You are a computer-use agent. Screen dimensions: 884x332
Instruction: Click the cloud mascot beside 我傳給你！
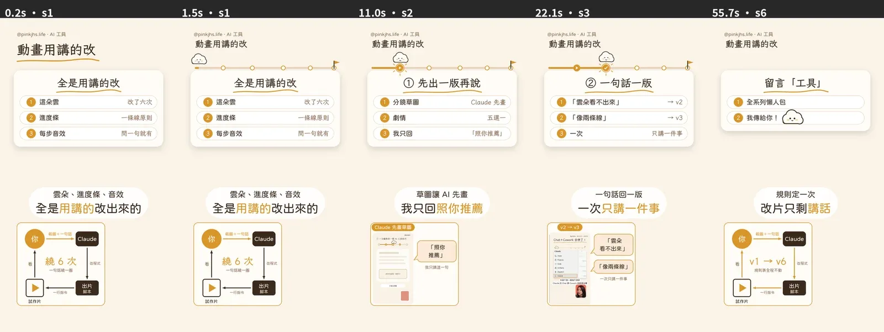(793, 118)
